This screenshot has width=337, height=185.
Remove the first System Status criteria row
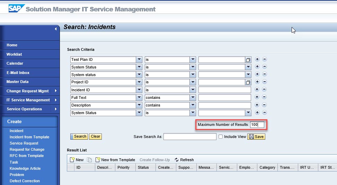point(265,66)
